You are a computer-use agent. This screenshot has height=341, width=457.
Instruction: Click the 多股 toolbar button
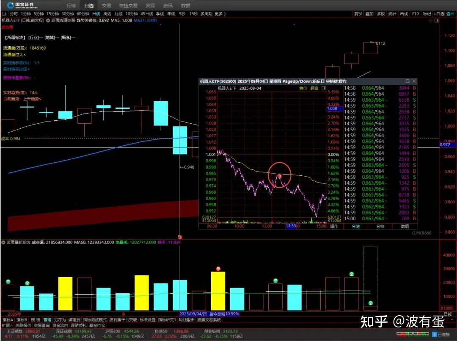pyautogui.click(x=381, y=14)
